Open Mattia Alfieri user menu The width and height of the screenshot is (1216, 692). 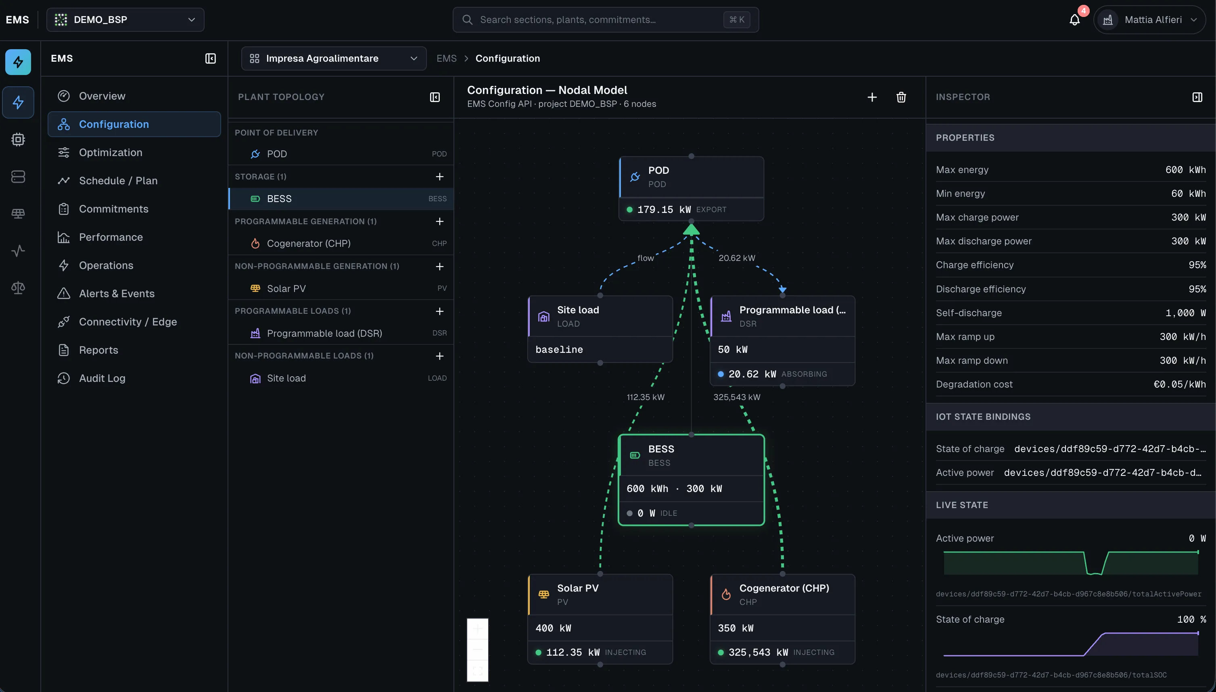pos(1149,19)
